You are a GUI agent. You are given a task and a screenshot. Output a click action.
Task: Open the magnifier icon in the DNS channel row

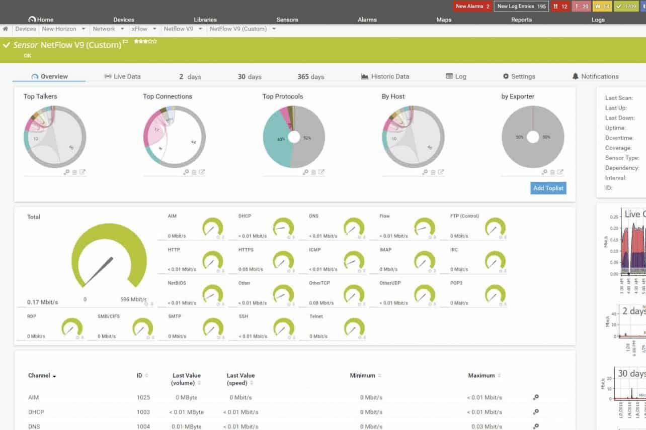(x=535, y=426)
